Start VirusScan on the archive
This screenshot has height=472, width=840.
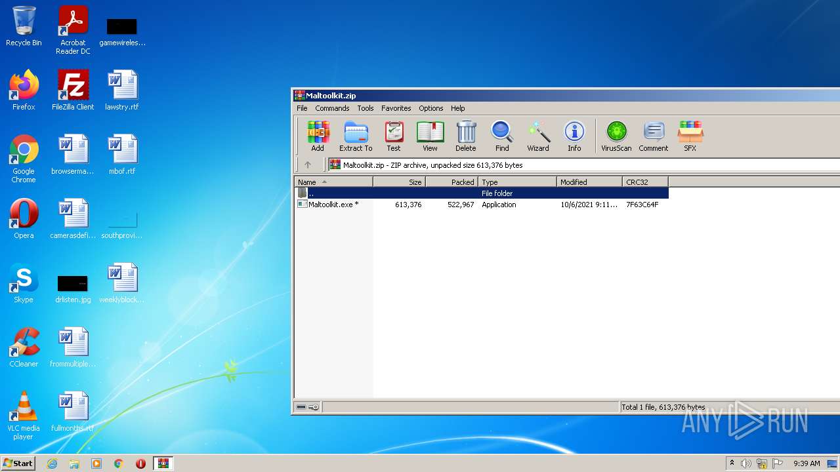pos(616,136)
